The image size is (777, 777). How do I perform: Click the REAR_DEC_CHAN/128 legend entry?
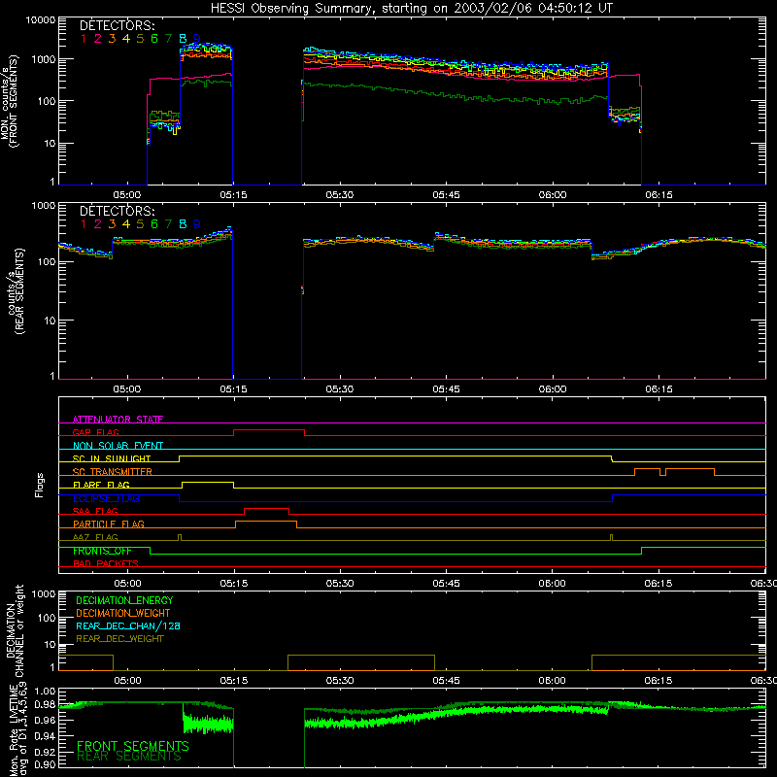pos(128,625)
